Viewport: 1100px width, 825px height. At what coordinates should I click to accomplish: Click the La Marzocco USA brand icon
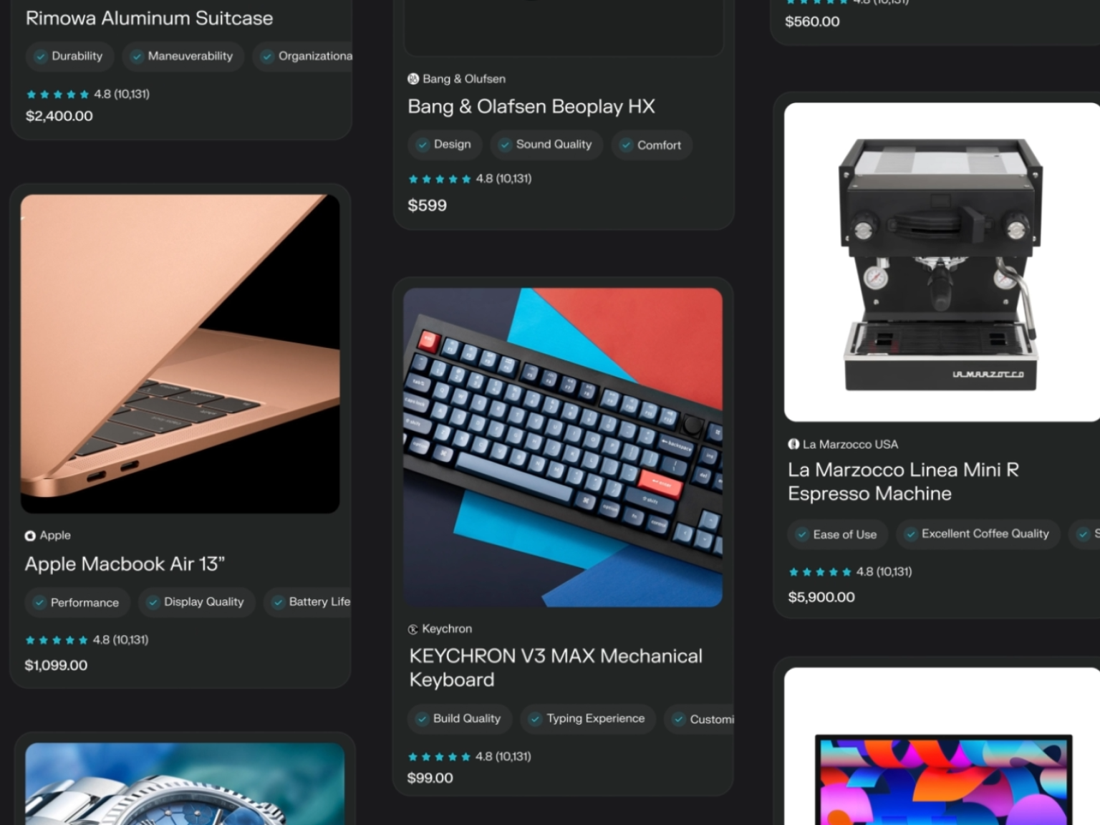793,444
